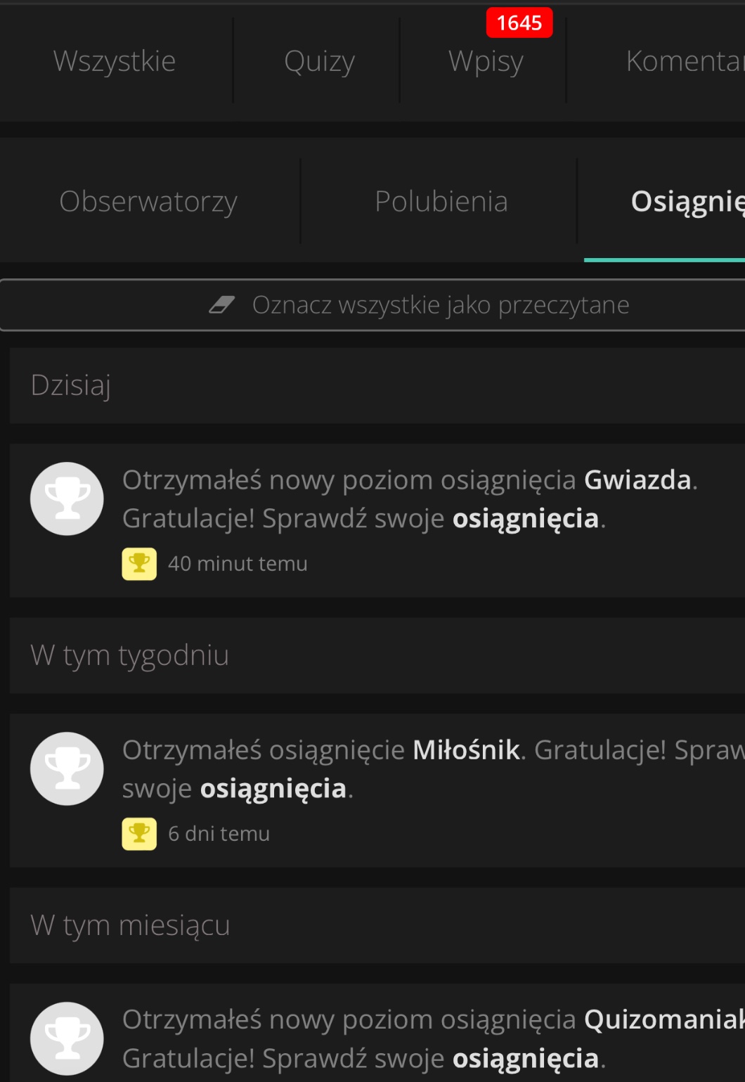Image resolution: width=745 pixels, height=1082 pixels.
Task: Click the trophy avatar of the Gwiazda notification
Action: pos(67,498)
